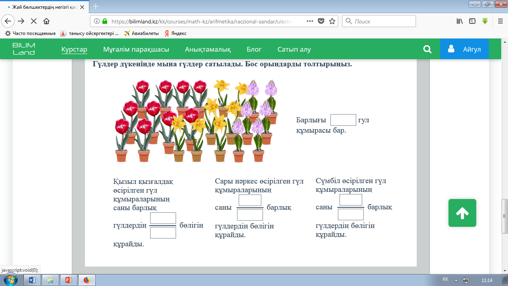Switch to Word in the taskbar
Screen dimensions: 508x286
(x=32, y=280)
